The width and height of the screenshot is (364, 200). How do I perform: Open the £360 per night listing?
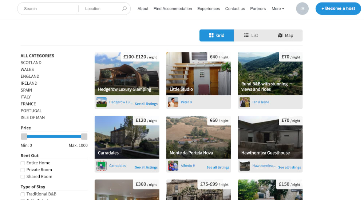tap(127, 190)
